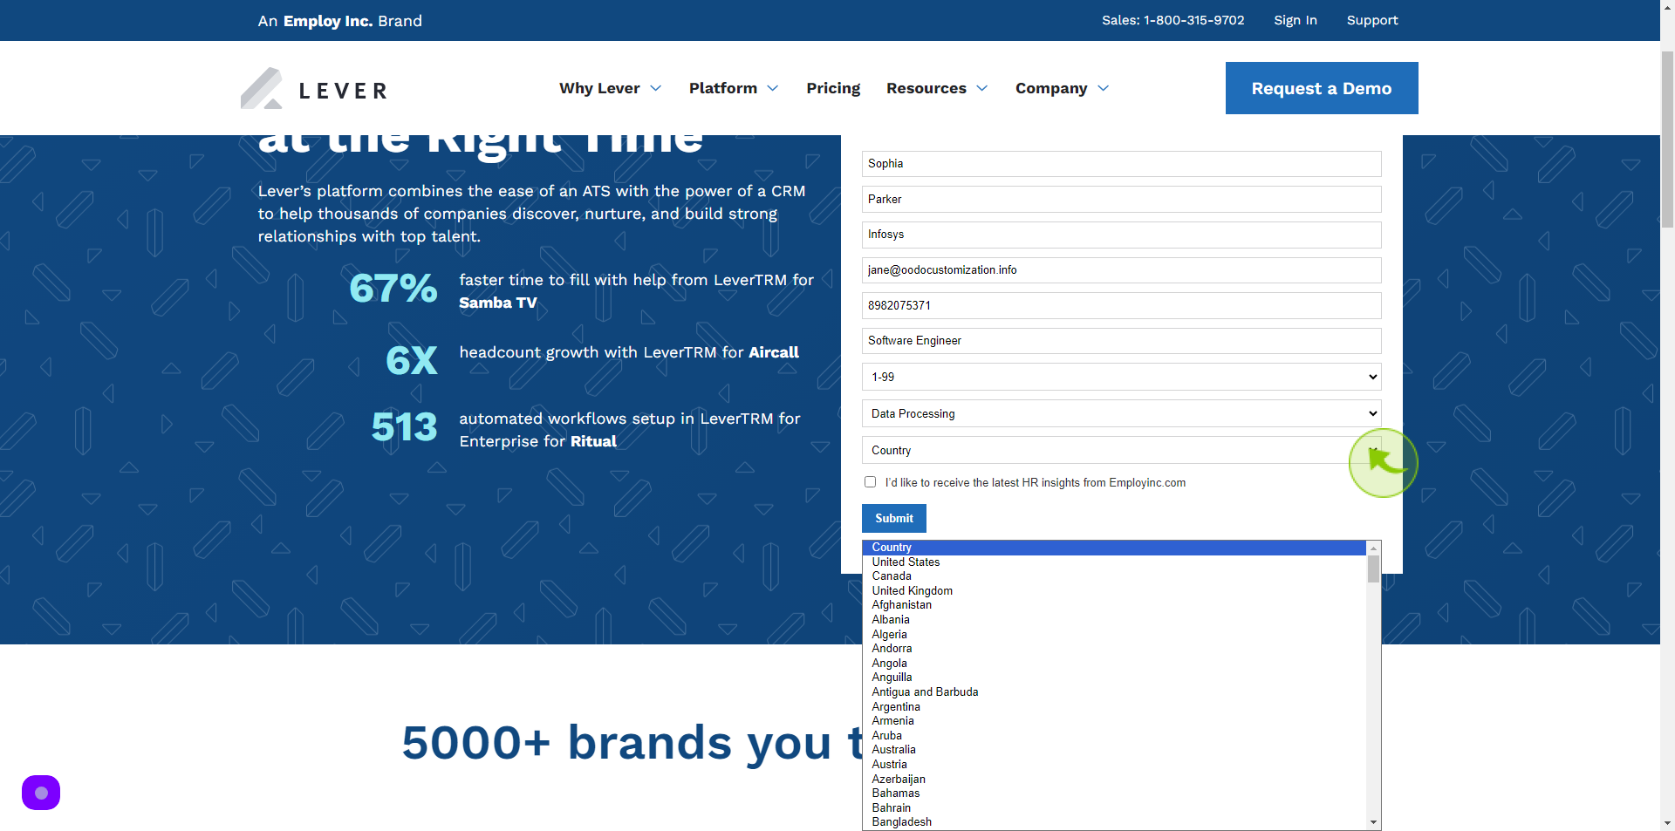Click the country list scroll-up arrow

1373,548
